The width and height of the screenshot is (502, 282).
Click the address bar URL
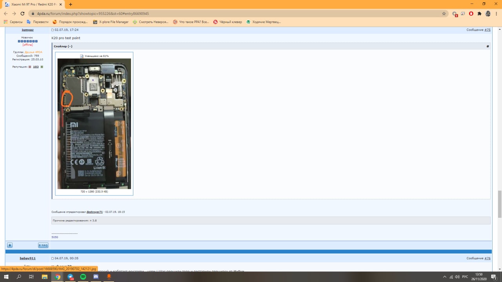(x=93, y=13)
